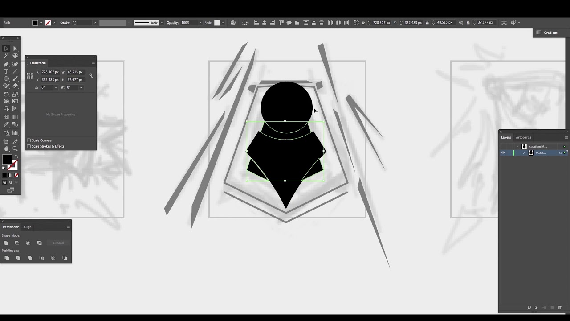570x321 pixels.
Task: Choose the Mesh tool
Action: (6, 117)
